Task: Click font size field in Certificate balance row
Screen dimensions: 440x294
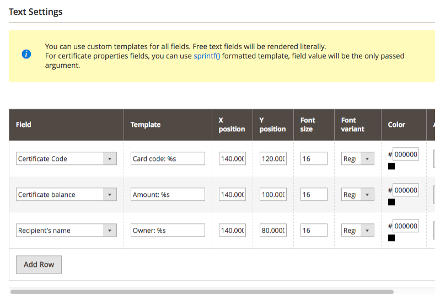Action: 314,195
